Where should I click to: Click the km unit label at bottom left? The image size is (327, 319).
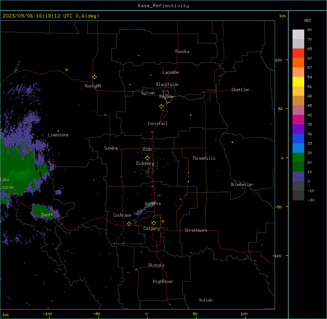pyautogui.click(x=5, y=315)
